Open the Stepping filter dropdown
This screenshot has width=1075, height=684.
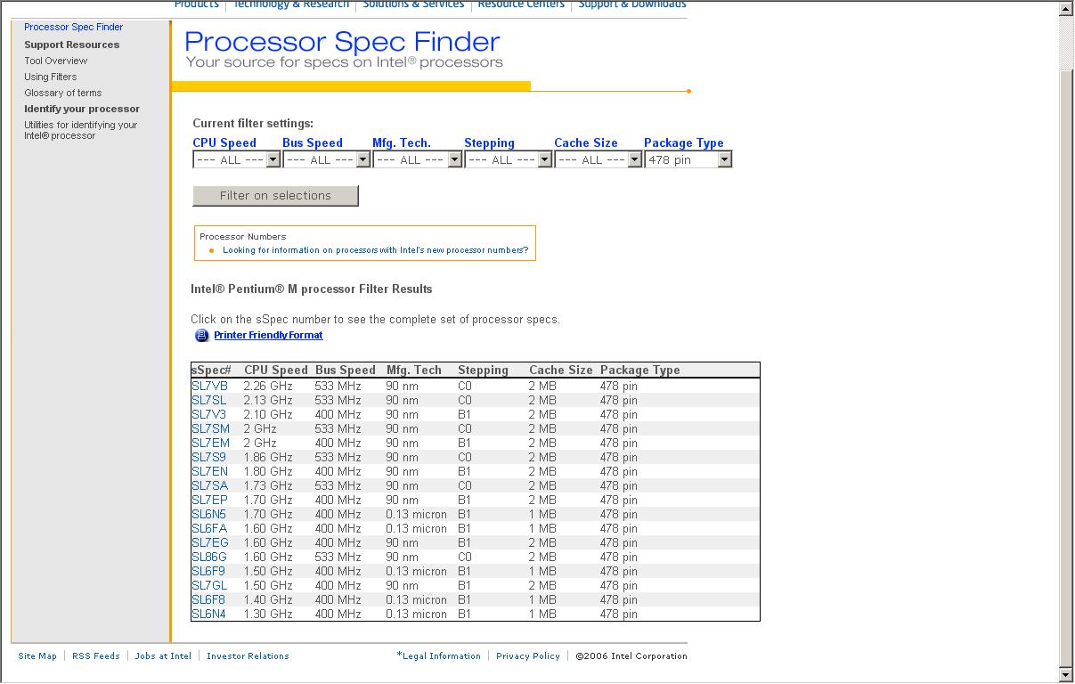[509, 160]
